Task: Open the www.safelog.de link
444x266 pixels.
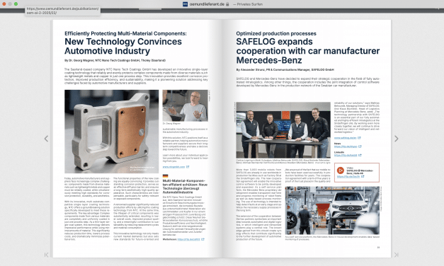Action: point(346,138)
